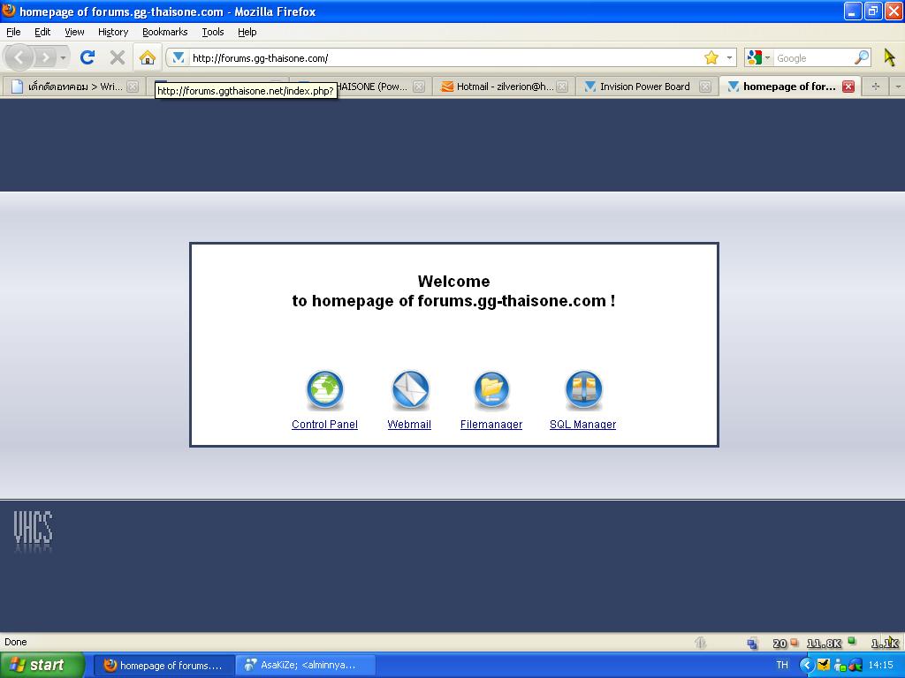Image resolution: width=905 pixels, height=678 pixels.
Task: Open the Control Panel globe icon
Action: pyautogui.click(x=324, y=389)
